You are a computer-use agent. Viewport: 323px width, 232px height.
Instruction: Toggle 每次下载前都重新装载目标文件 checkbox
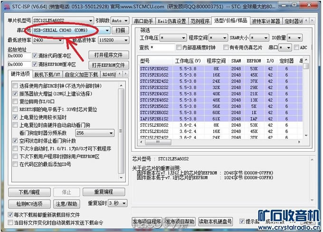point(10,215)
